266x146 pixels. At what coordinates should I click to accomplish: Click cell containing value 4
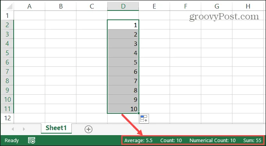click(123, 53)
